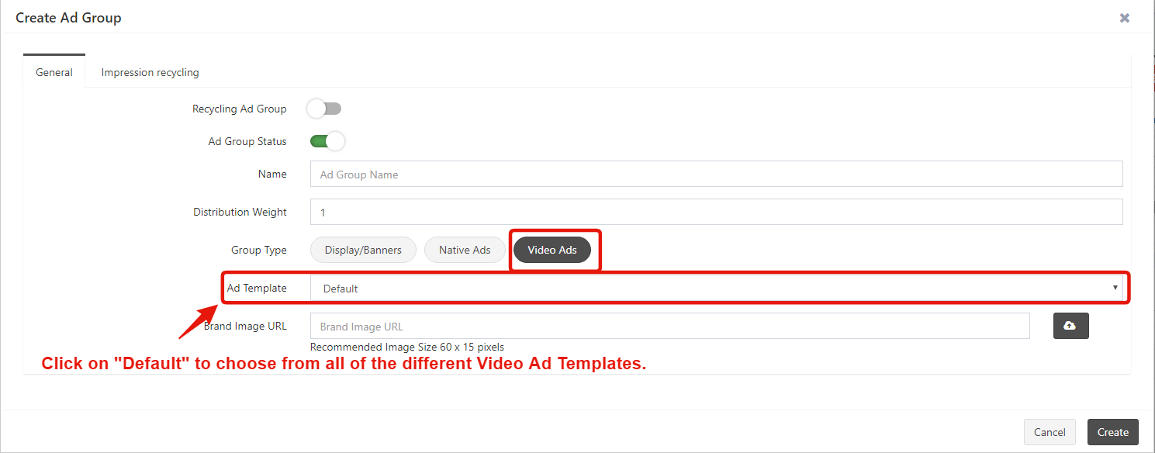Click the Ad Template label
Viewport: 1155px width, 453px height.
[257, 288]
